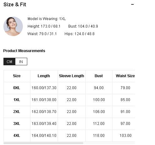Image resolution: width=155 pixels, height=145 pixels.
Task: Click the Sleeve Length column header
Action: [71, 76]
